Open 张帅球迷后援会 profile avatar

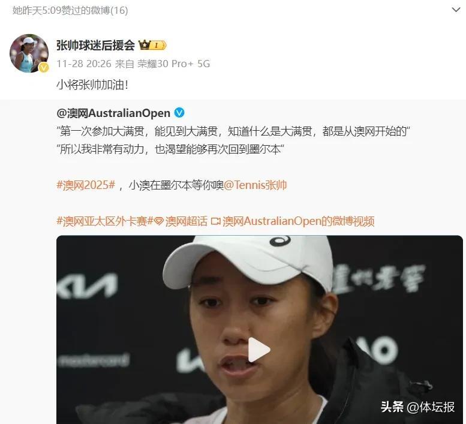pyautogui.click(x=29, y=53)
